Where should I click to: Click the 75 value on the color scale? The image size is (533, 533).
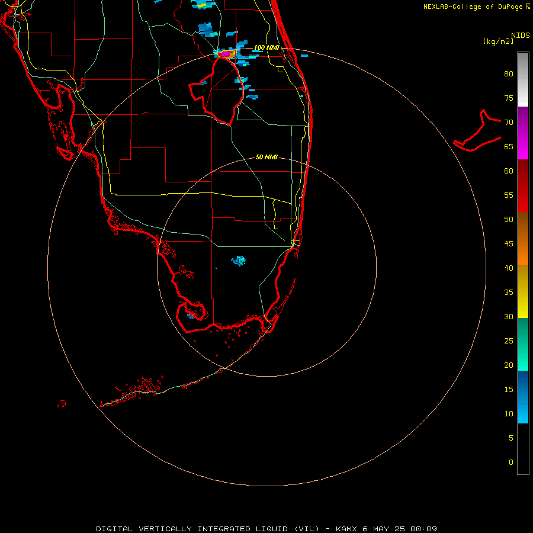coord(509,98)
